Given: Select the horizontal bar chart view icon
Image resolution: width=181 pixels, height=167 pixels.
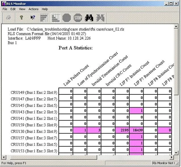Looking at the screenshot, I should (44, 18).
